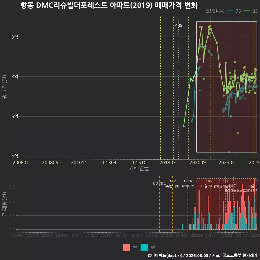Select the 8억 y-axis label
The width and height of the screenshot is (260, 260).
pos(15,77)
